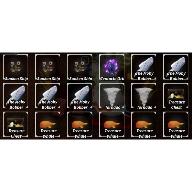Select the Treasure Whale in the bottom-right corner
The image size is (192, 192).
pos(176,124)
